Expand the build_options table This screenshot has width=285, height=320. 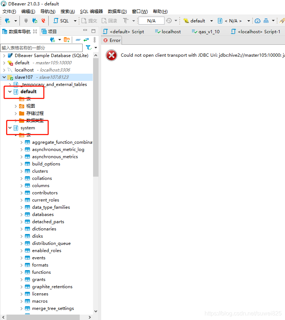point(21,164)
